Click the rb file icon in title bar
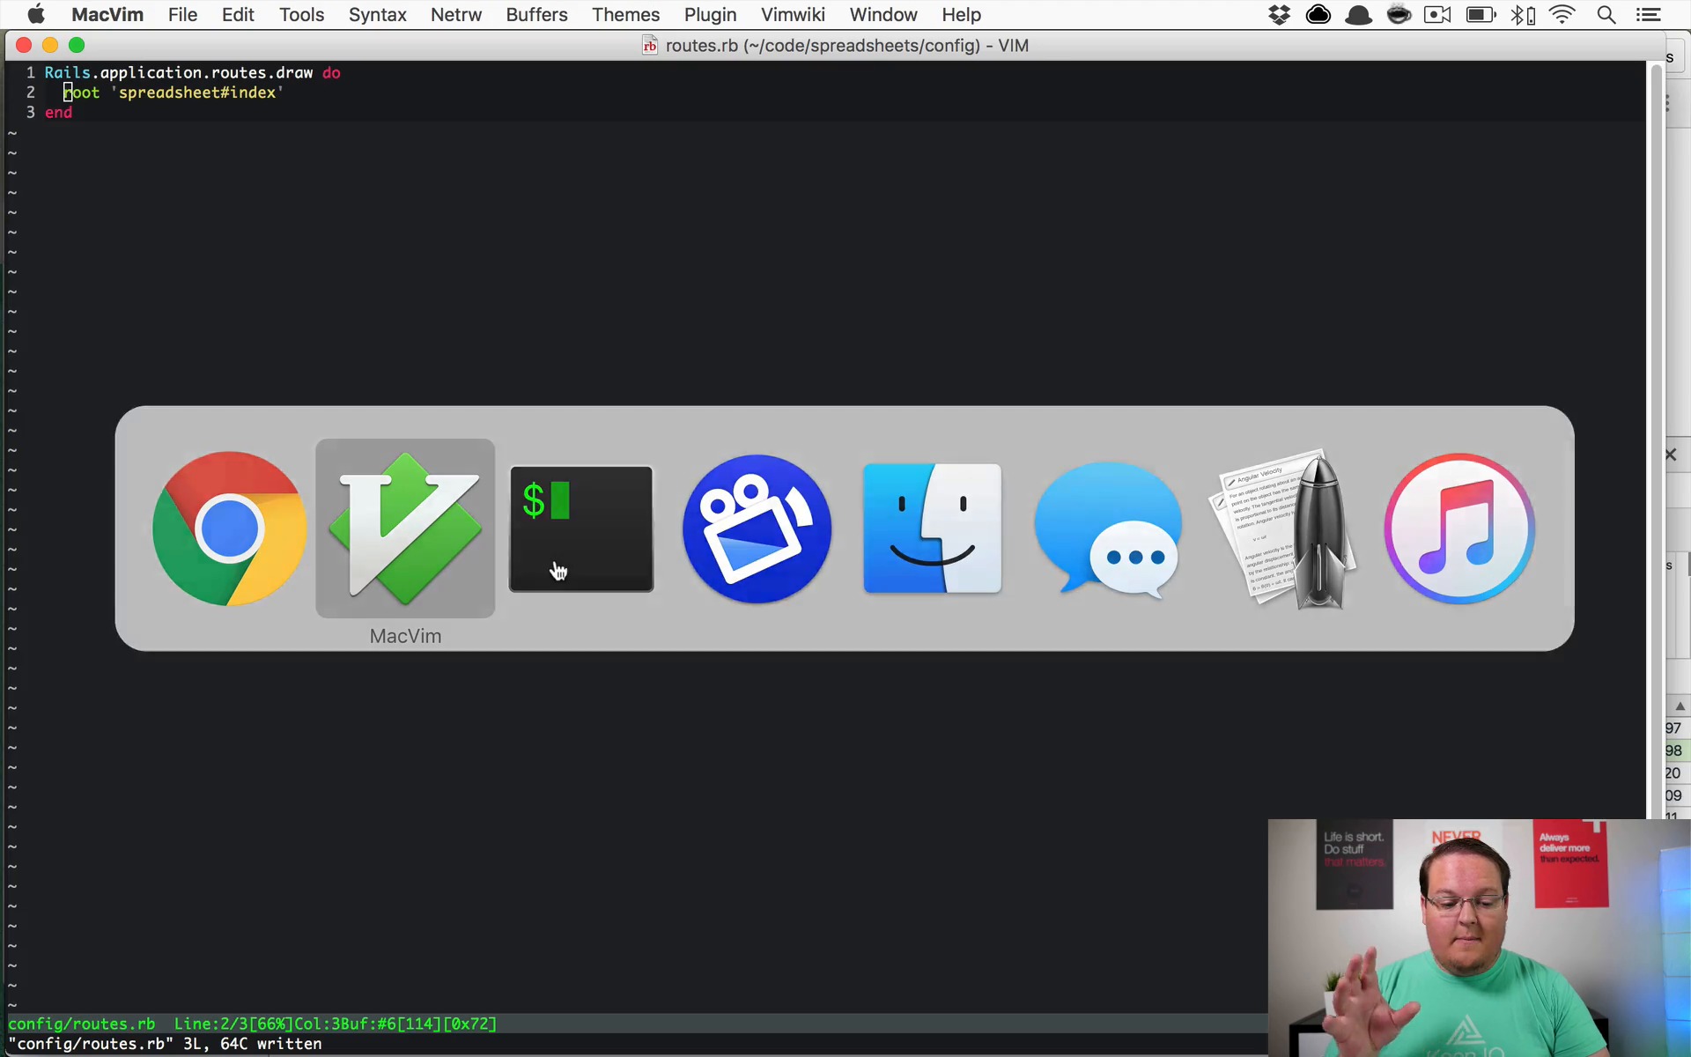The image size is (1691, 1057). point(650,45)
